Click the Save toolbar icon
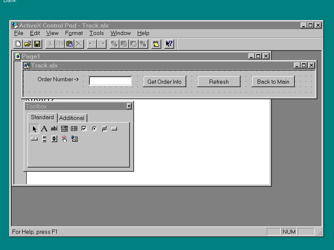The width and height of the screenshot is (334, 250). (37, 44)
